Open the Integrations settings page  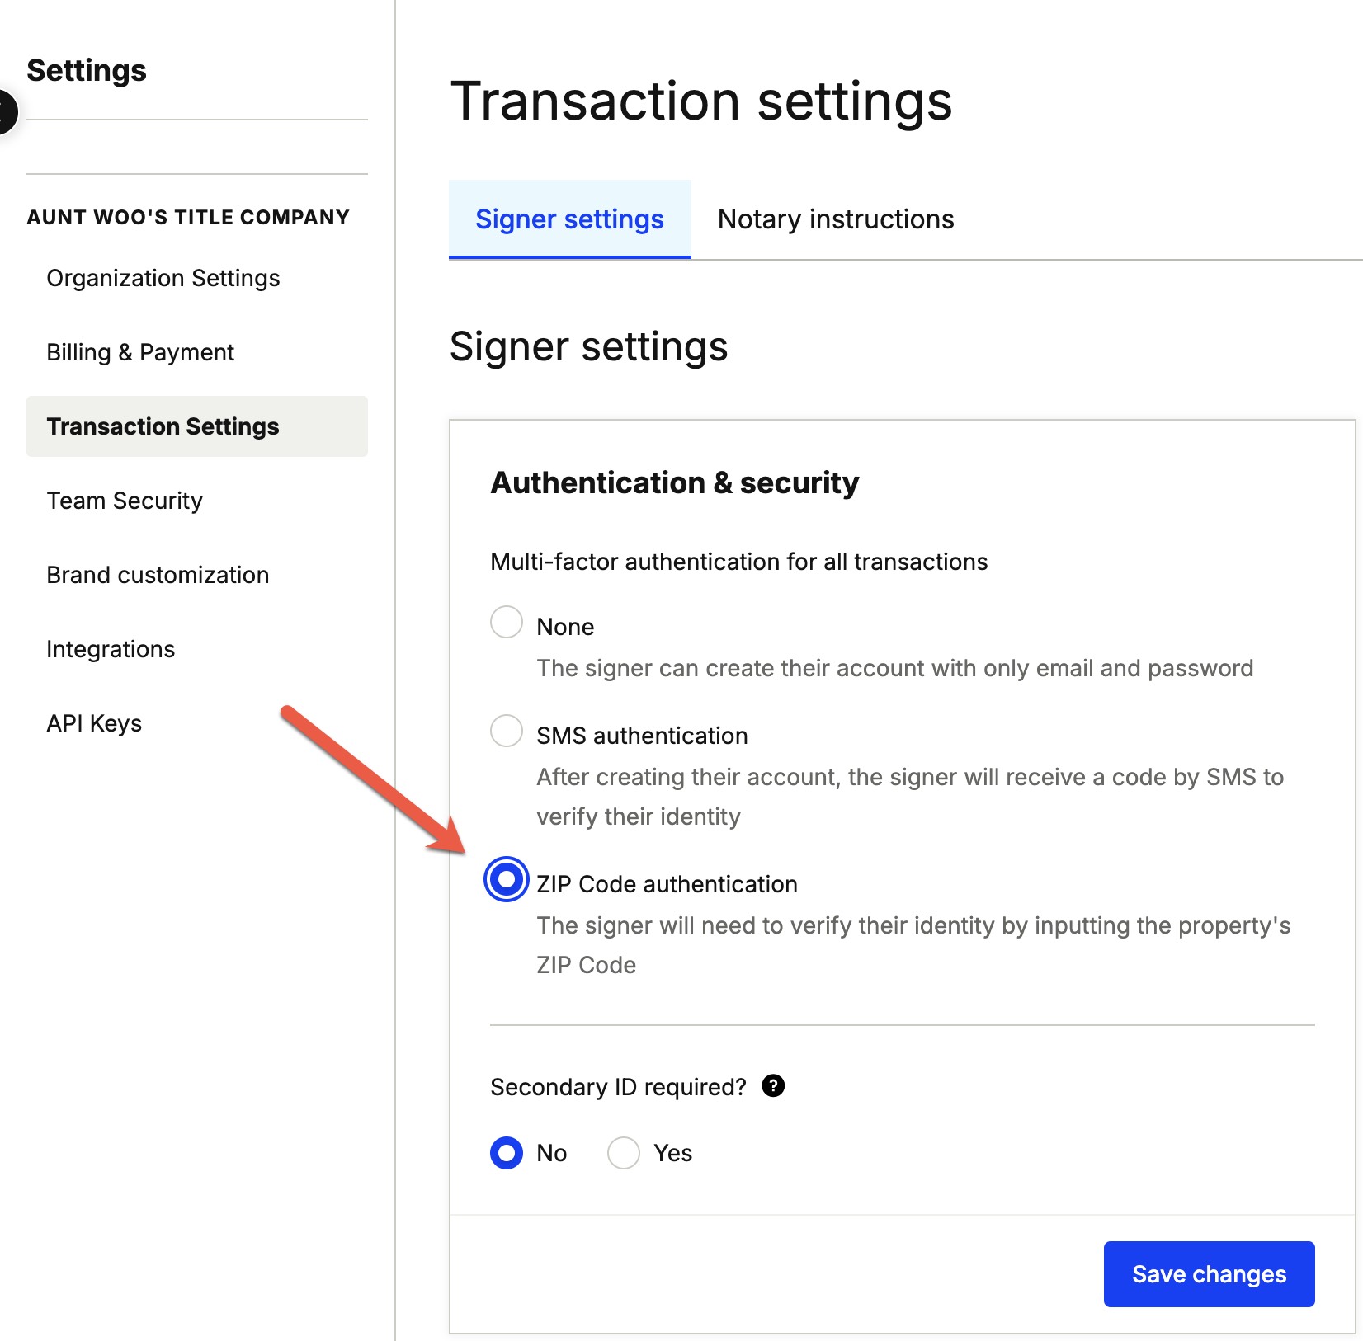coord(111,649)
